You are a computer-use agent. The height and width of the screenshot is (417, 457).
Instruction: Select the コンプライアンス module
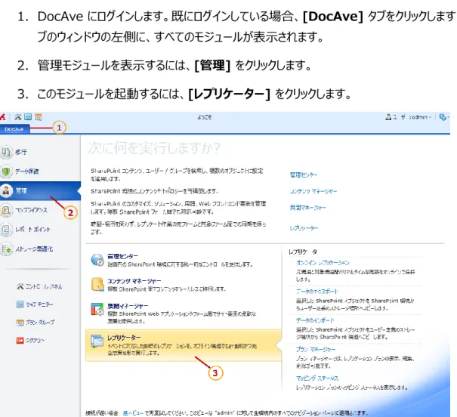40,210
